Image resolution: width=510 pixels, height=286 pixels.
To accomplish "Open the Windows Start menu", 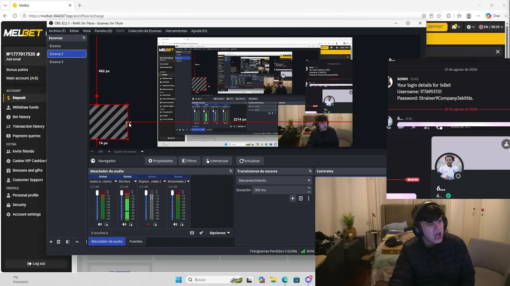I will (178, 280).
